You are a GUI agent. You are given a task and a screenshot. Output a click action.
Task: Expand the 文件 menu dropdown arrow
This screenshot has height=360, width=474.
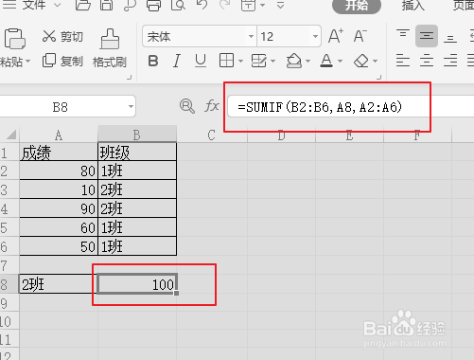click(57, 5)
